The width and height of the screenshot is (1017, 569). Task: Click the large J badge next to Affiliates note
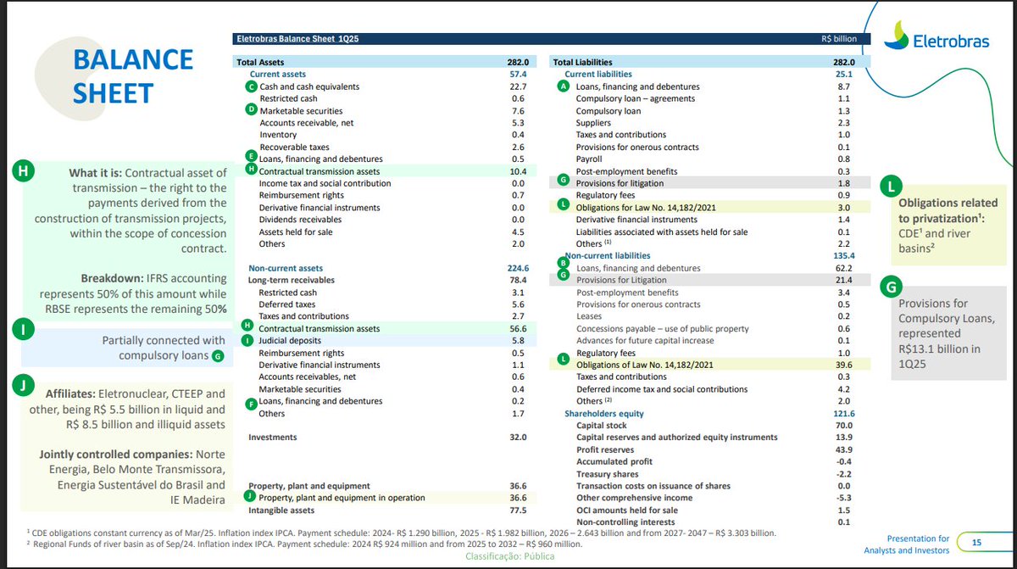(x=23, y=386)
